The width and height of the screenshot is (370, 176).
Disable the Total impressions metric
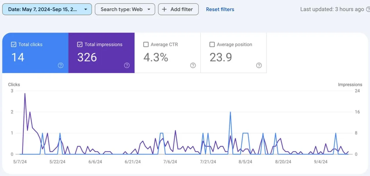click(x=80, y=44)
